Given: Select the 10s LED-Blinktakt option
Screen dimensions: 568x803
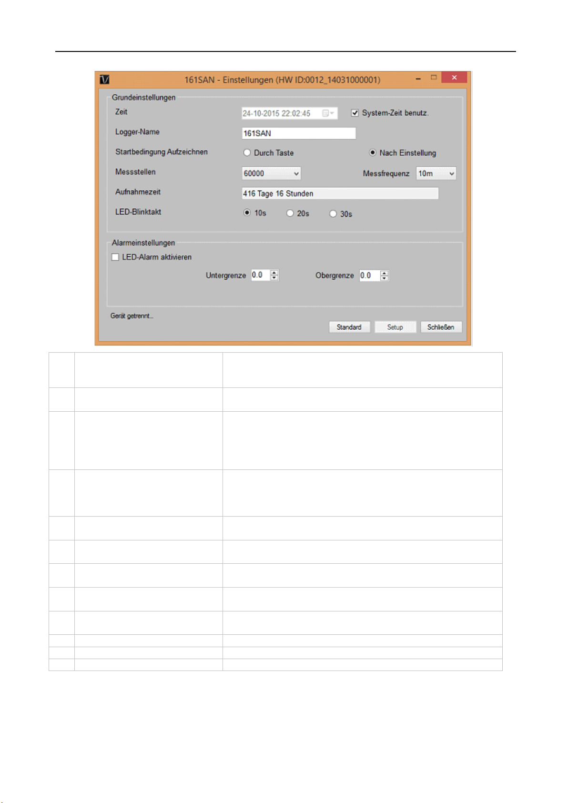Looking at the screenshot, I should [x=247, y=213].
